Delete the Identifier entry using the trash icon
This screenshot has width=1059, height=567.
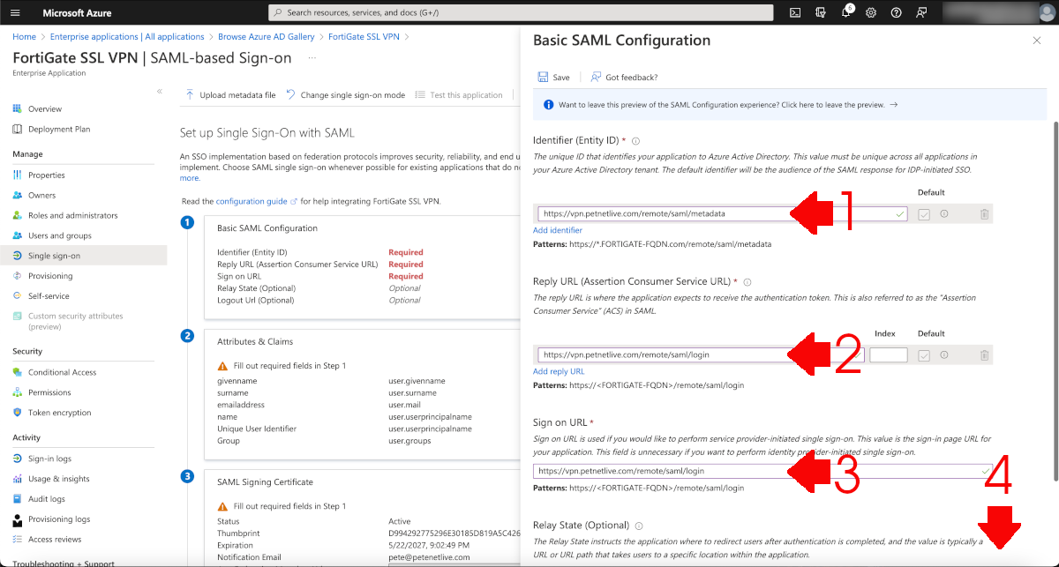click(985, 213)
